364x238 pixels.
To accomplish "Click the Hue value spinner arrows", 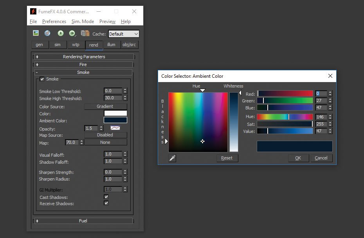I will coord(330,117).
